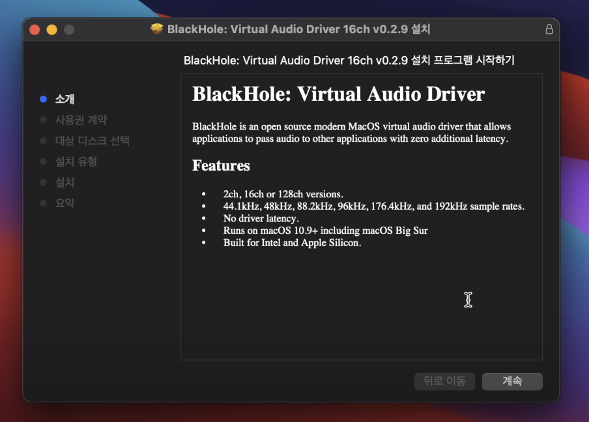Click the 'No driver latency.' line
The width and height of the screenshot is (589, 422).
261,218
